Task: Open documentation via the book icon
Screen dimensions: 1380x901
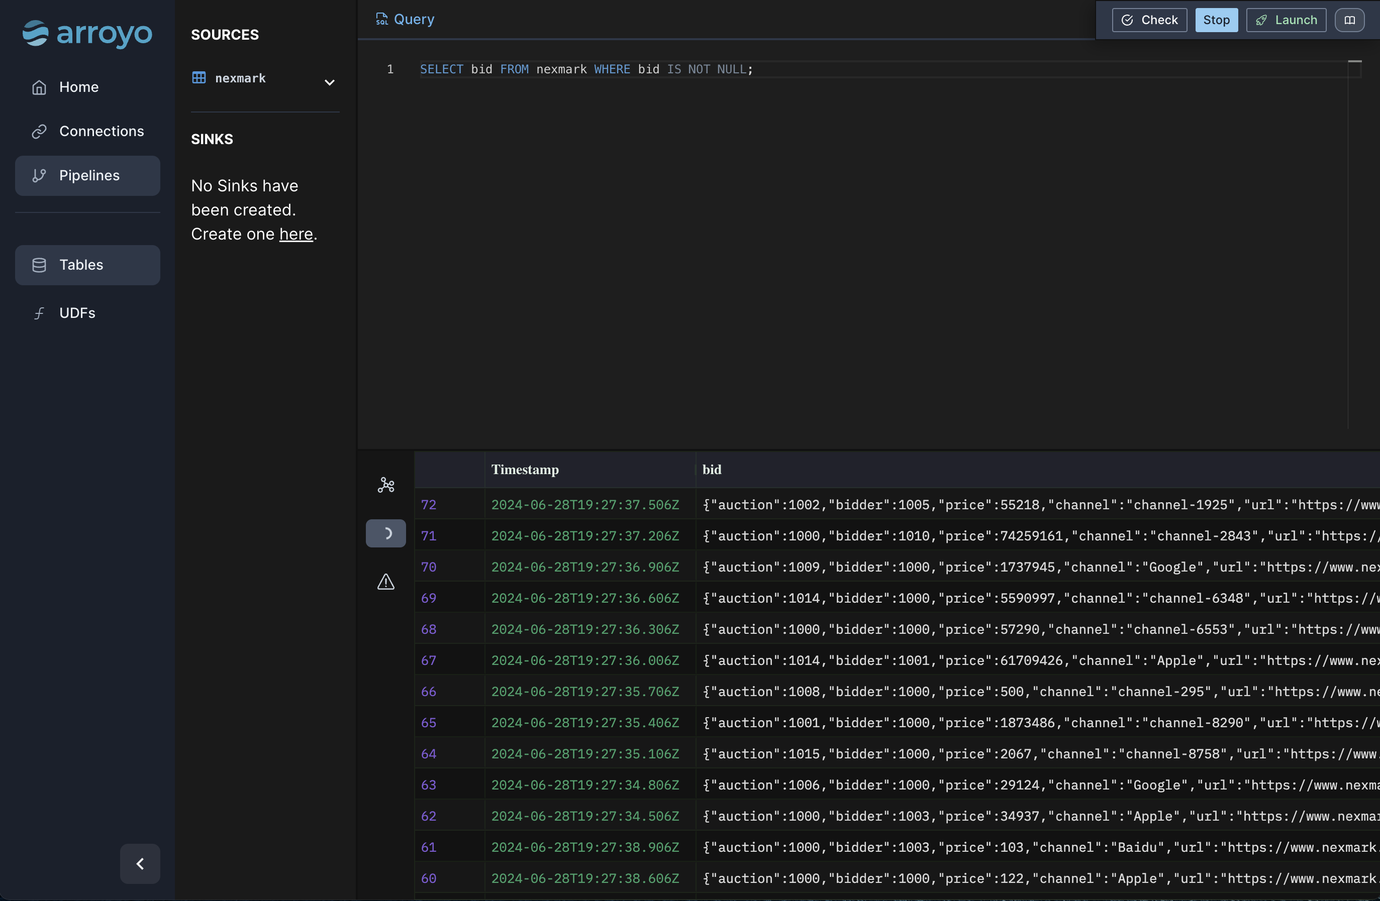Action: tap(1350, 20)
